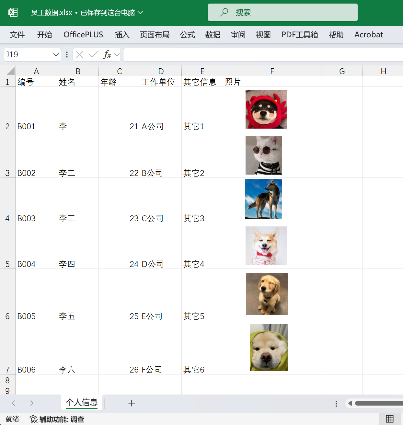Click the vertical ellipsis beside the Name Box
This screenshot has width=403, height=425.
[66, 54]
